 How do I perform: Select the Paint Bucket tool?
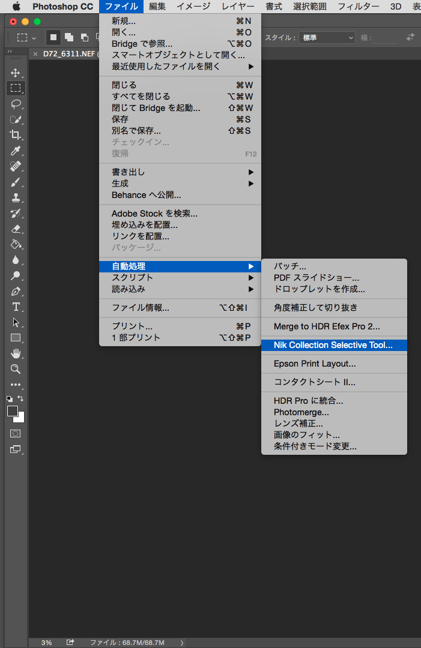click(x=15, y=244)
